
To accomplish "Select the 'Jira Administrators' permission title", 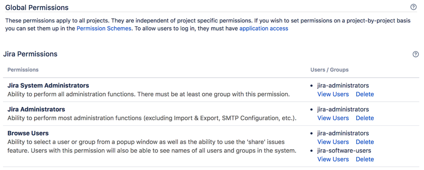I will coord(36,109).
